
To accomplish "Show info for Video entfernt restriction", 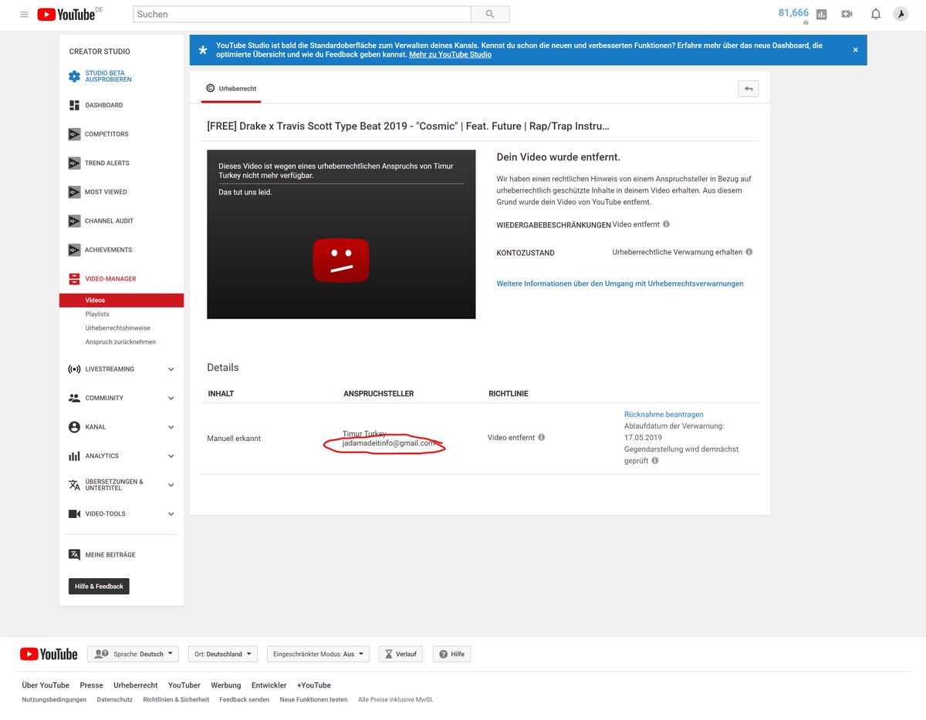I will (x=666, y=224).
